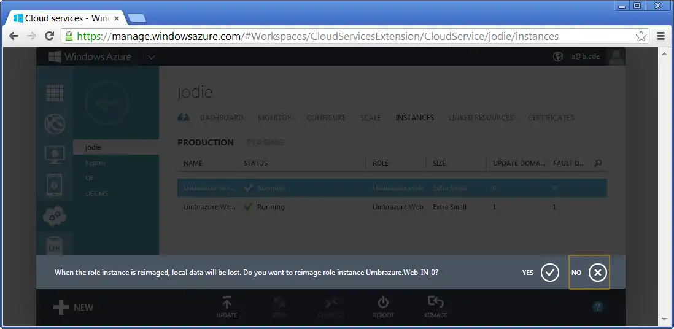Image resolution: width=674 pixels, height=329 pixels.
Task: Go back using the circled arrow
Action: tap(107, 103)
